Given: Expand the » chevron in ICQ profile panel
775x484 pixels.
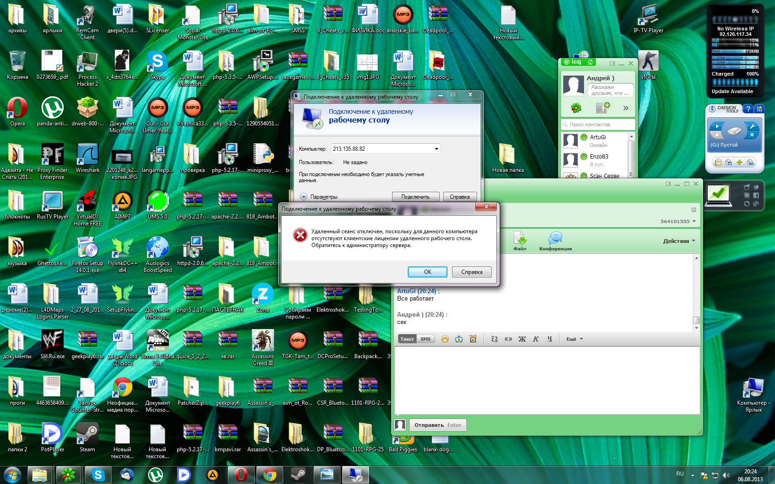Looking at the screenshot, I should coord(626,108).
